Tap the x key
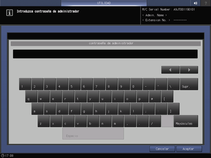This screenshot has height=158, width=211. [56, 121]
